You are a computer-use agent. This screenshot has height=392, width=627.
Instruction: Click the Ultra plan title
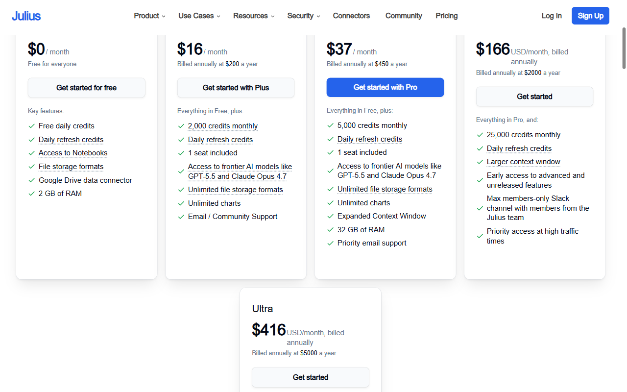(263, 309)
